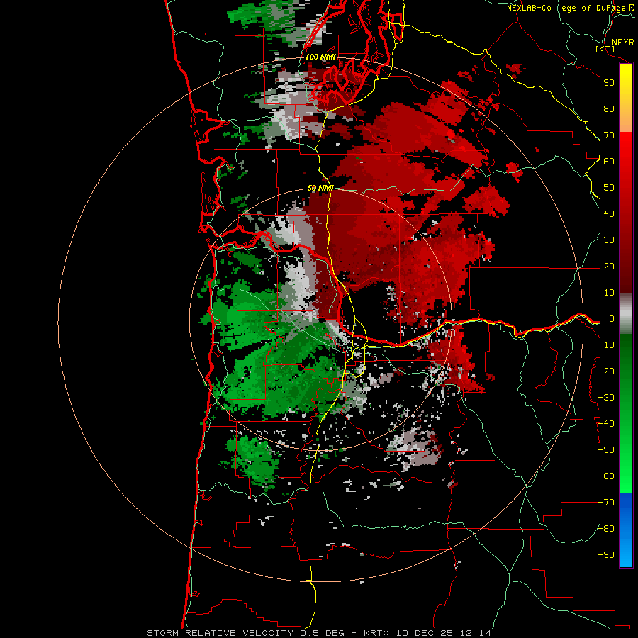Click the gray zero-velocity segment of the color bar
638x638 pixels.
tap(626, 314)
